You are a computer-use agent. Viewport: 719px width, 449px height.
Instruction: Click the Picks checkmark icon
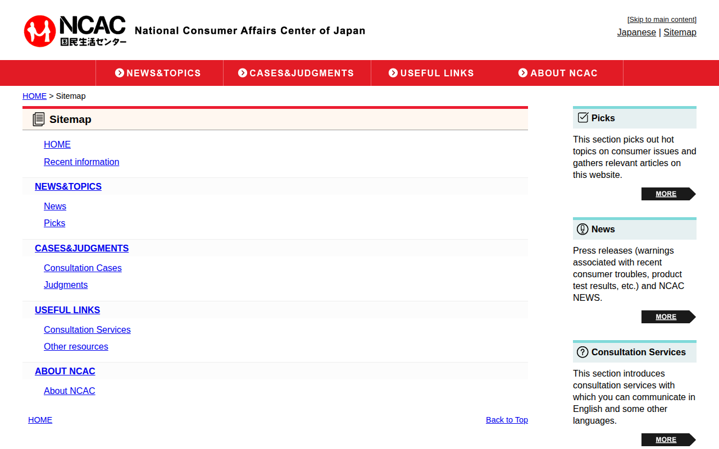(x=583, y=118)
